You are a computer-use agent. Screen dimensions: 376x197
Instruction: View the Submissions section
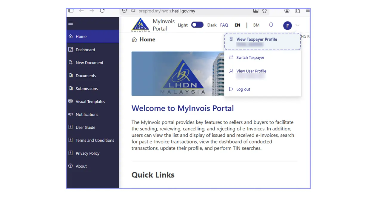pos(87,88)
